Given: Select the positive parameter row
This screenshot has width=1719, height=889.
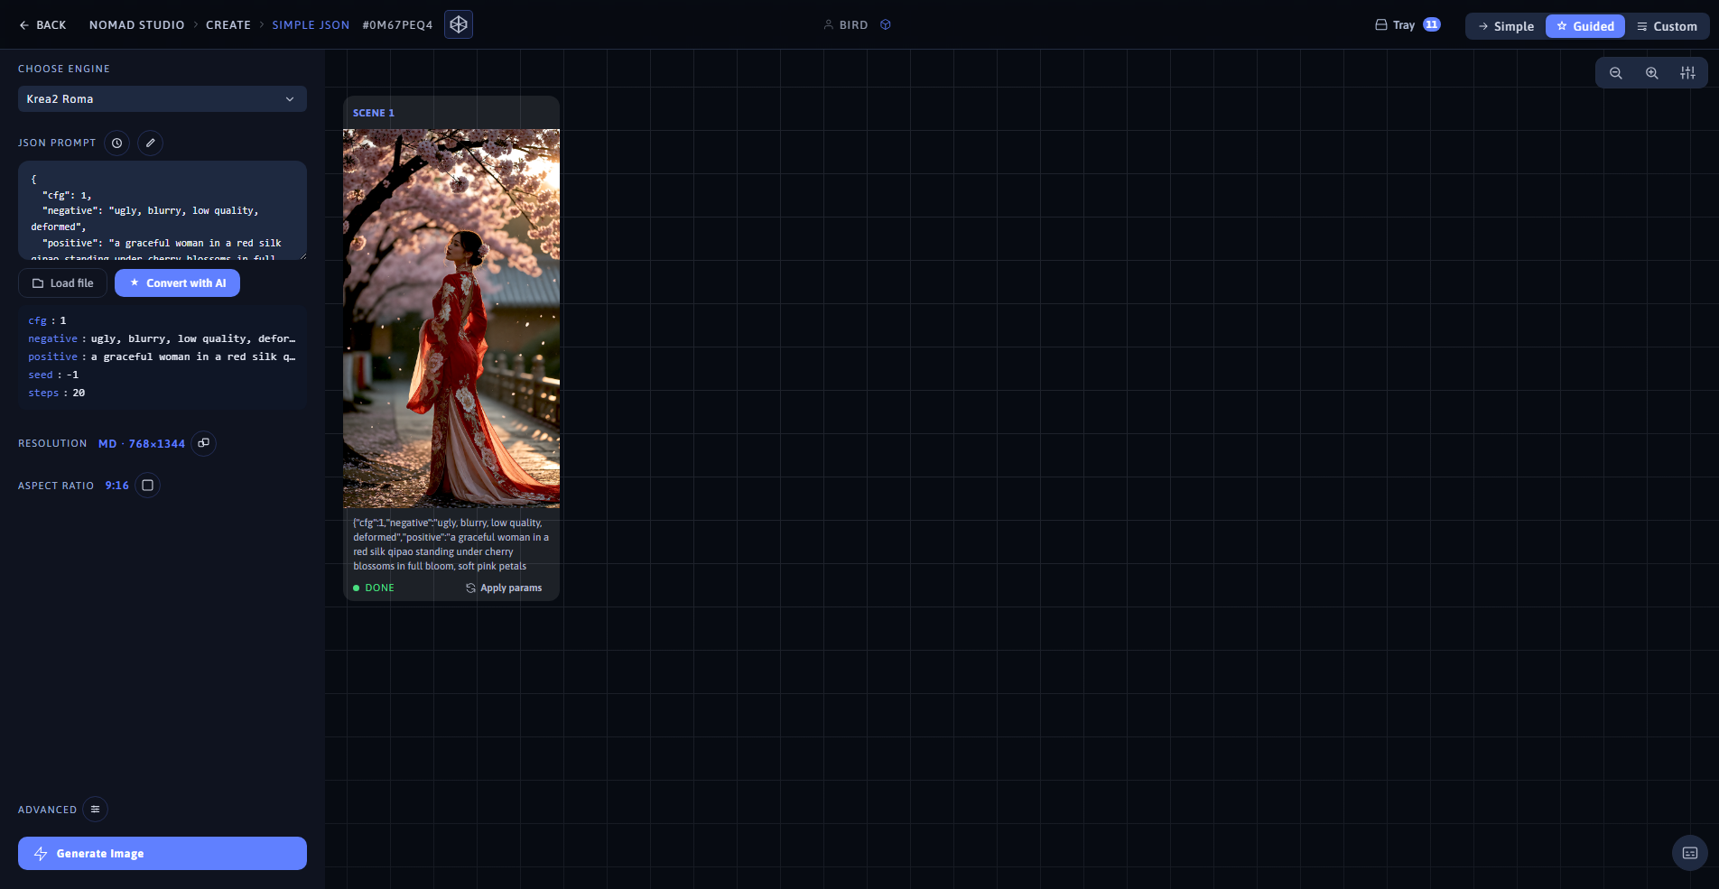Looking at the screenshot, I should coord(163,357).
